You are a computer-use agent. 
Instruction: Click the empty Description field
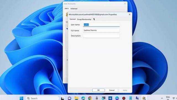point(101,36)
